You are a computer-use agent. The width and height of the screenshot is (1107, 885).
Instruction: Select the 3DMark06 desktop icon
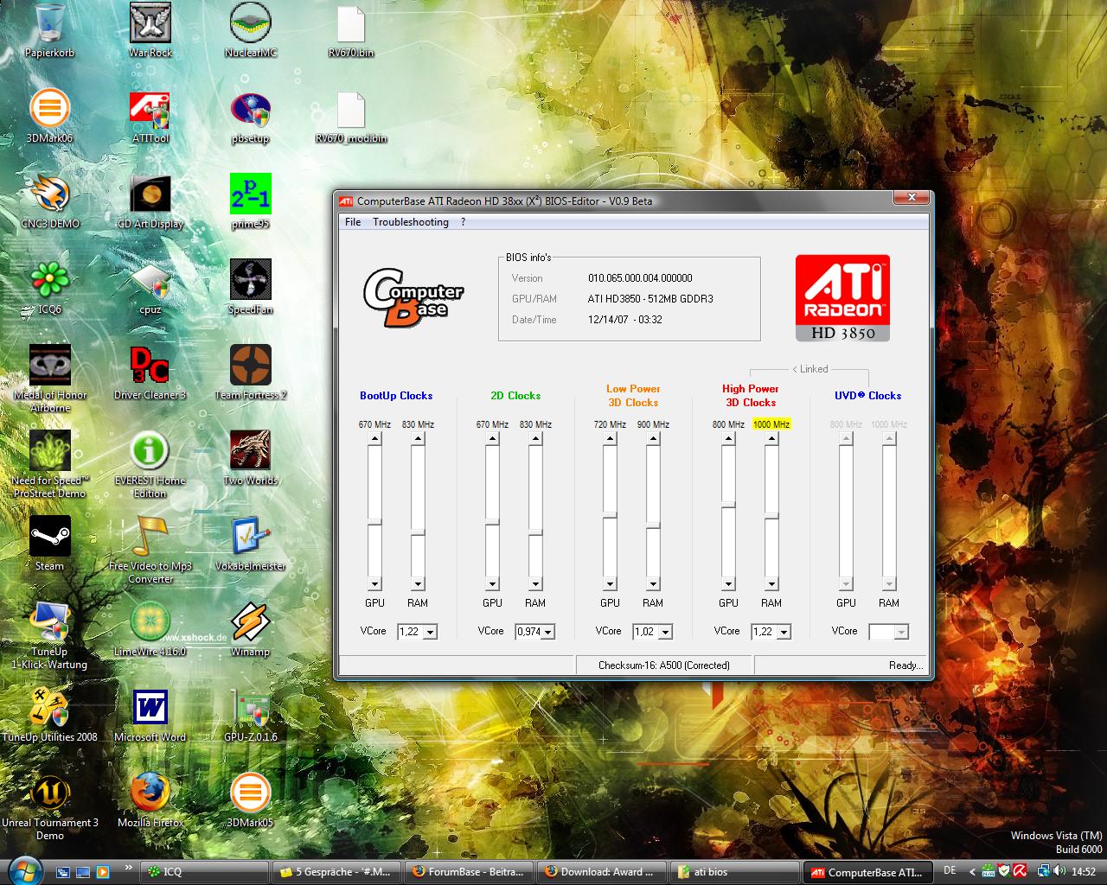coord(49,117)
